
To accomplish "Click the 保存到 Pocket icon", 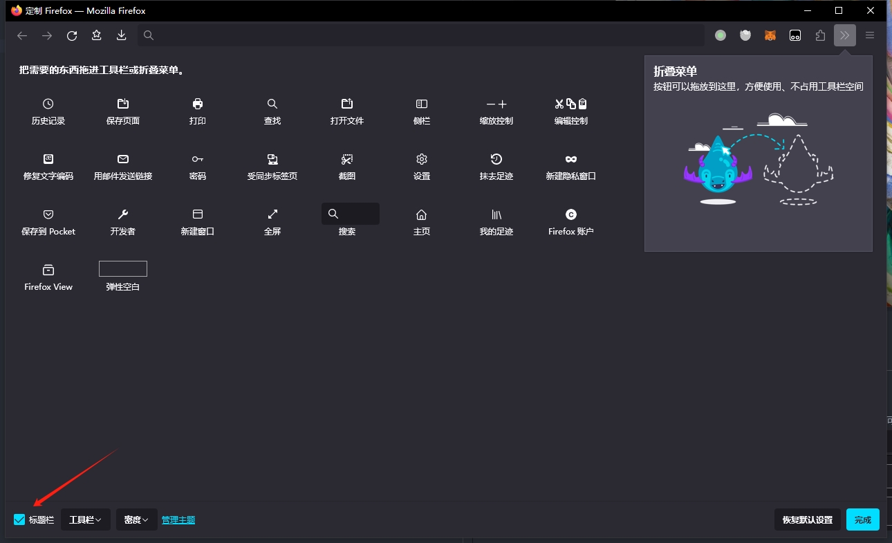I will (48, 214).
